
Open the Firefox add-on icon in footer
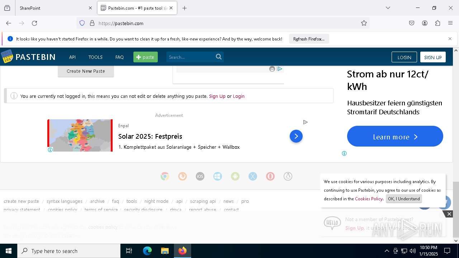183,176
